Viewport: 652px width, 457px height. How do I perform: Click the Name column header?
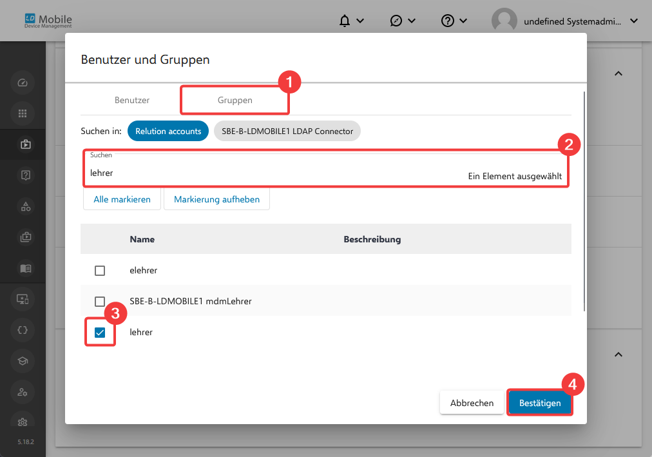click(142, 239)
